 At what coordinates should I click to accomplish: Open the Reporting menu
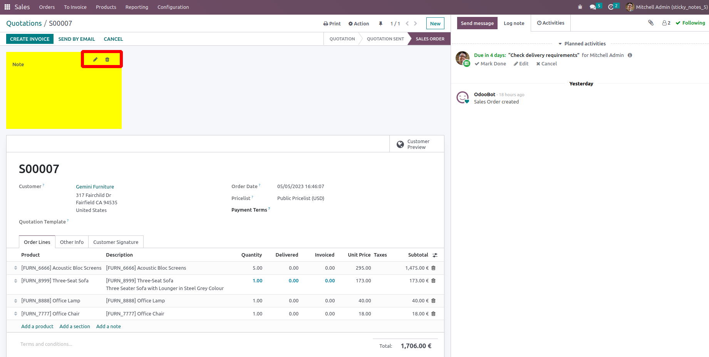pyautogui.click(x=137, y=7)
